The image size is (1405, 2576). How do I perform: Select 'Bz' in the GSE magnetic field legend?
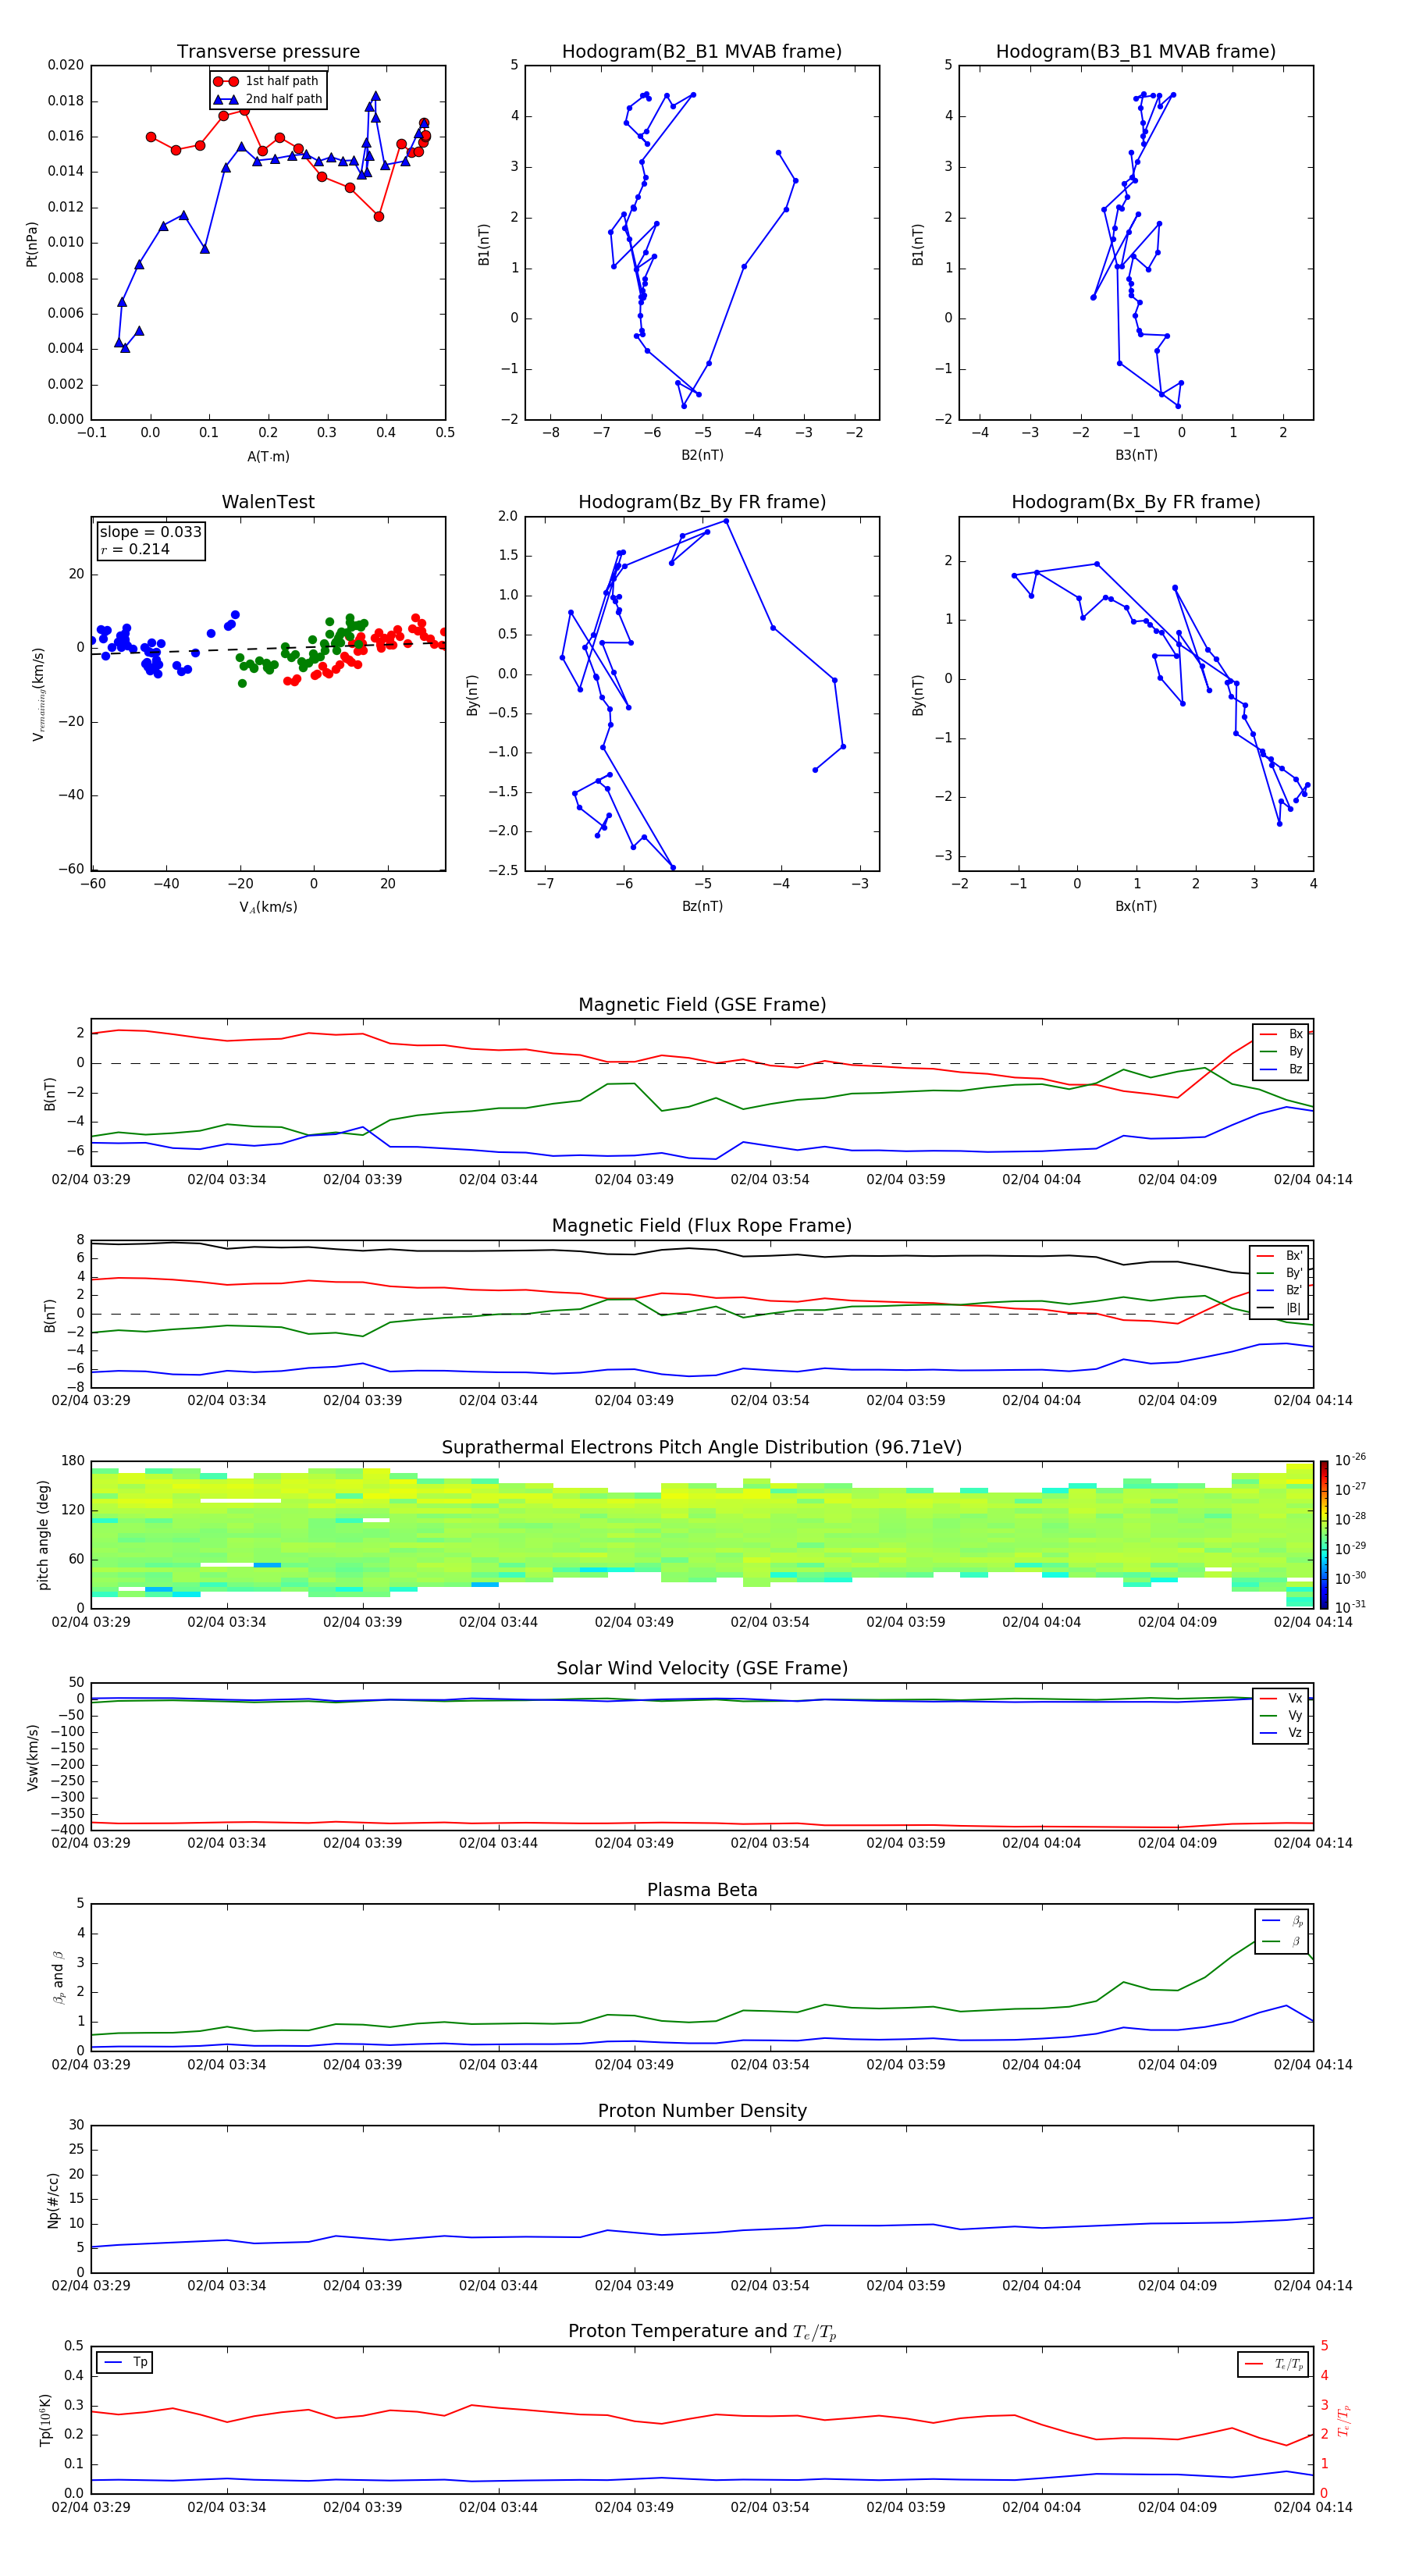(1282, 1069)
